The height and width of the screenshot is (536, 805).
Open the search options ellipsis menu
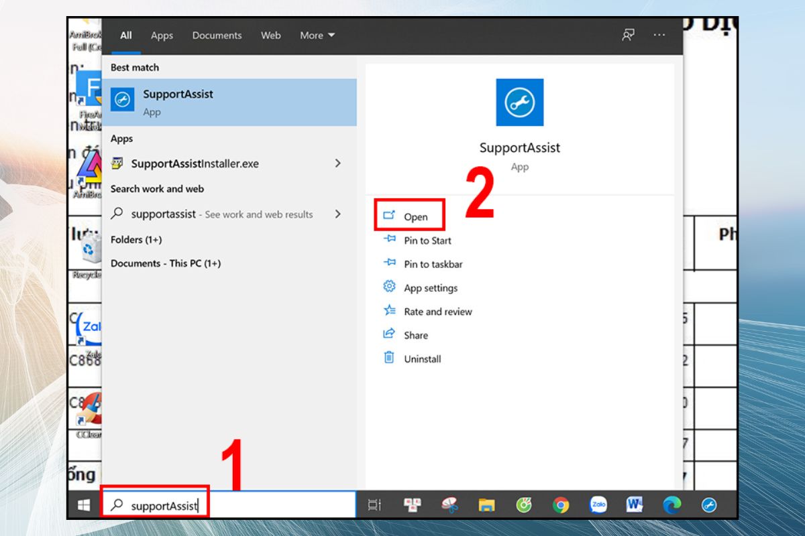(659, 36)
